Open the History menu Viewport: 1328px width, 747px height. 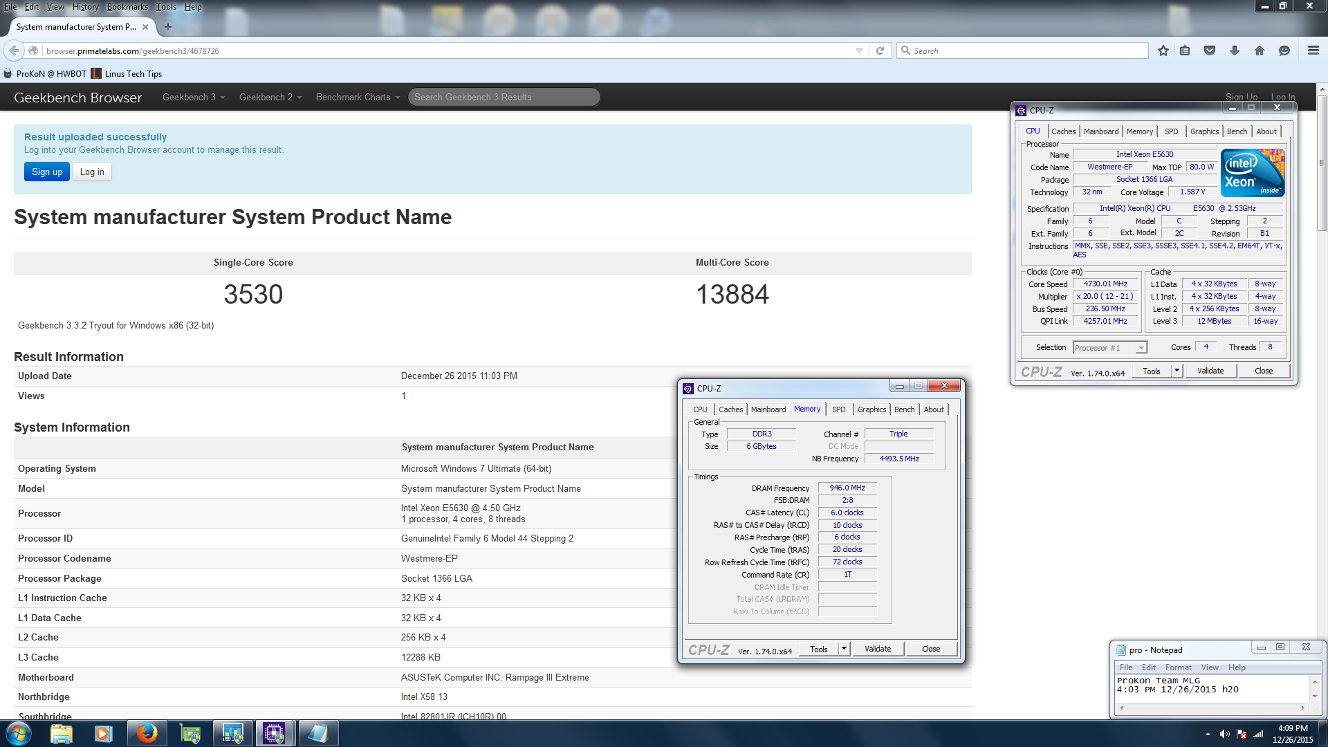pos(85,6)
